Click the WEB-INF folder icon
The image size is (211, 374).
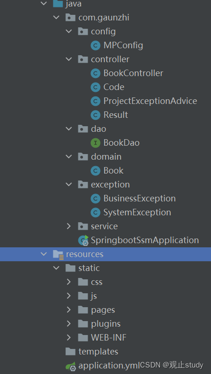(83, 337)
